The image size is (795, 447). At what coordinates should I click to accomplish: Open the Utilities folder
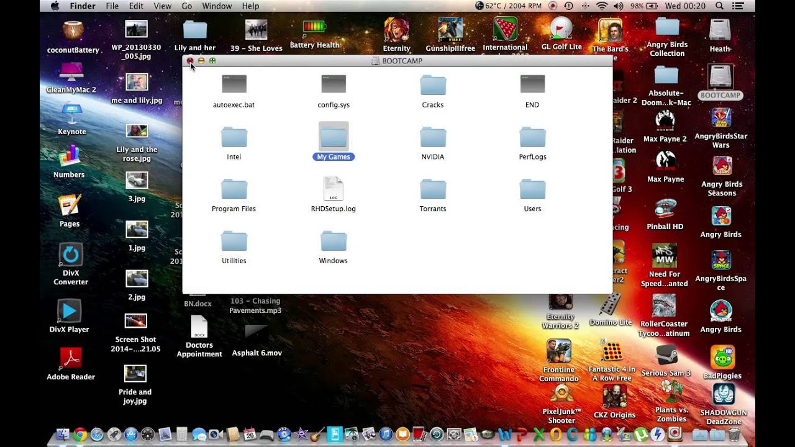pos(234,241)
